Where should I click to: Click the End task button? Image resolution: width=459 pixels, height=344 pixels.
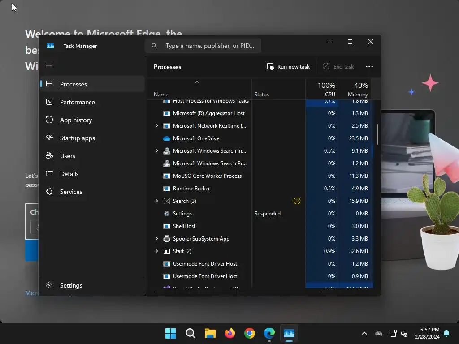(338, 67)
